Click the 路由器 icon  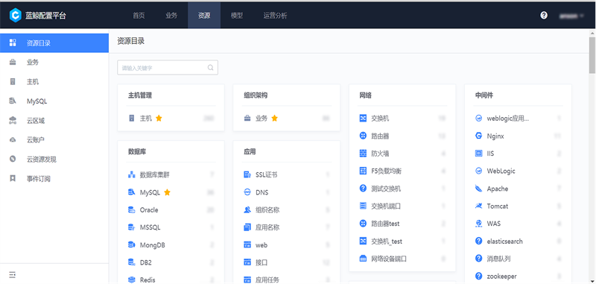pyautogui.click(x=363, y=136)
